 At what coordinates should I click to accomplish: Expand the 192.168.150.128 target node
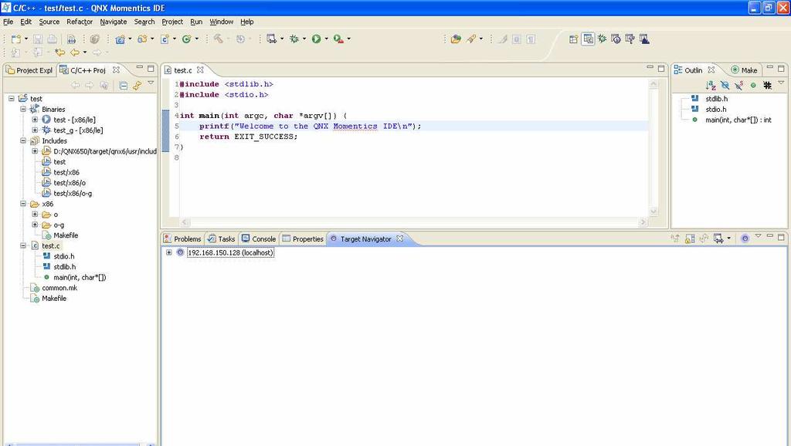pyautogui.click(x=169, y=252)
